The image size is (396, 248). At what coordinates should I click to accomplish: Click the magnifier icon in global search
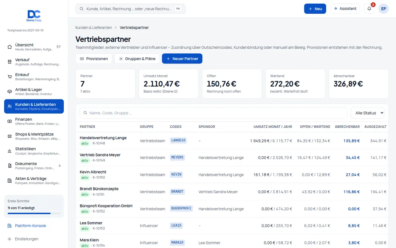tap(82, 9)
